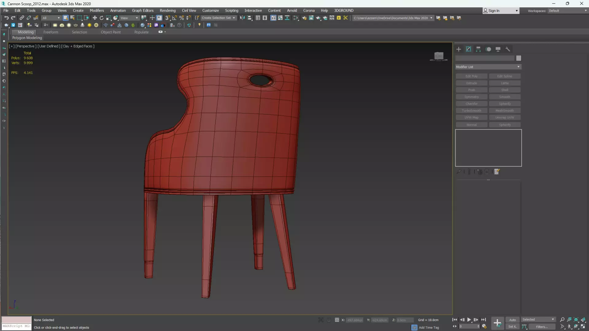Toggle the Percent Snap button

181,18
